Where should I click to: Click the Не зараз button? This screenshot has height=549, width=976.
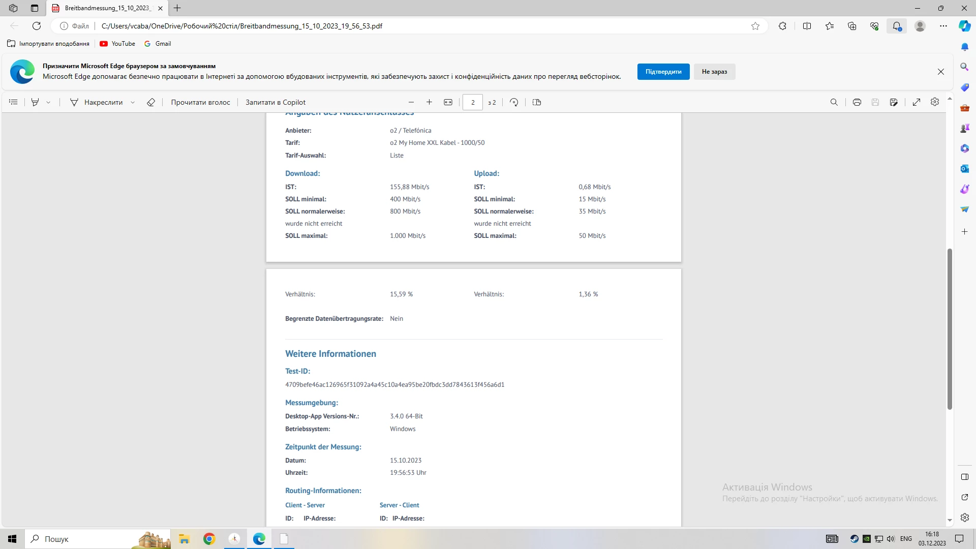coord(714,72)
